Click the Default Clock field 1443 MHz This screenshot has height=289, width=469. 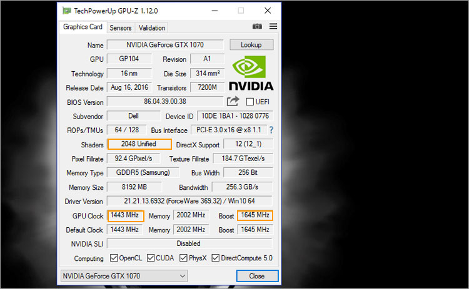click(124, 229)
